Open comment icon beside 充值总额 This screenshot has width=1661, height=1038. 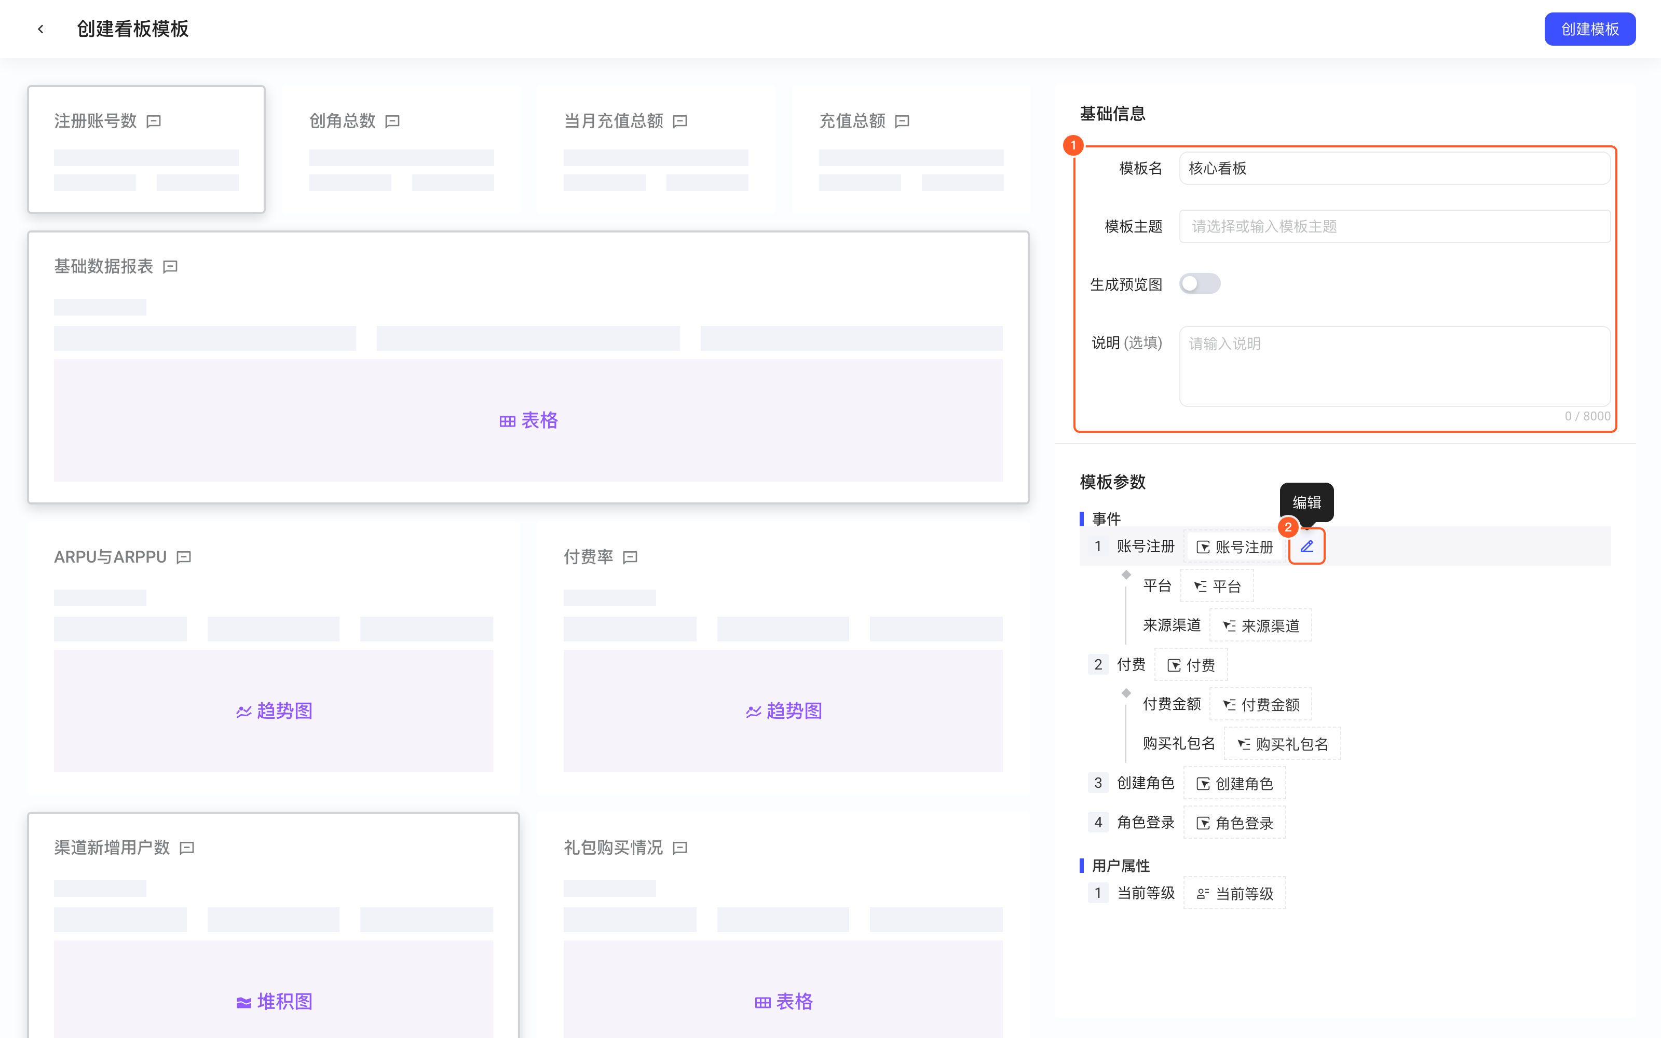click(903, 121)
